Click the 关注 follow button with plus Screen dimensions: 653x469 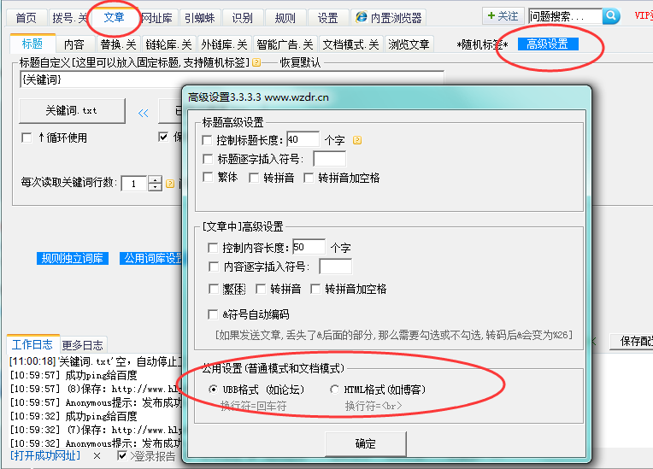[x=503, y=16]
